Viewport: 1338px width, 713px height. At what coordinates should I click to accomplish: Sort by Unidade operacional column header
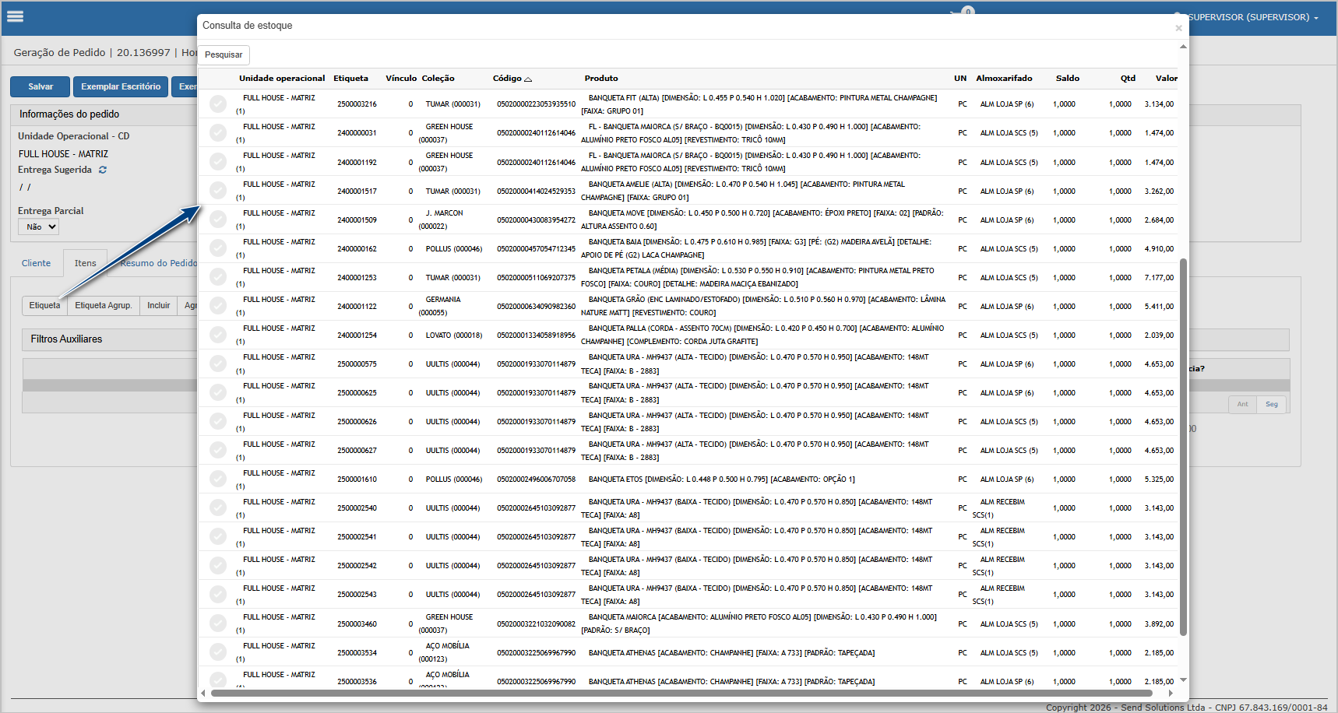[x=282, y=79]
